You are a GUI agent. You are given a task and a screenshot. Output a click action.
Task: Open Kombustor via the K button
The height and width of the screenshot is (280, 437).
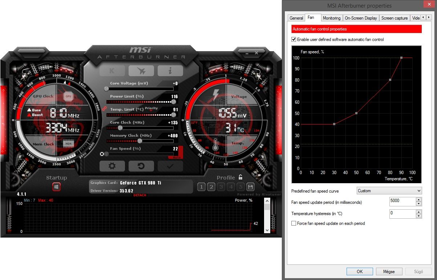coord(112,71)
